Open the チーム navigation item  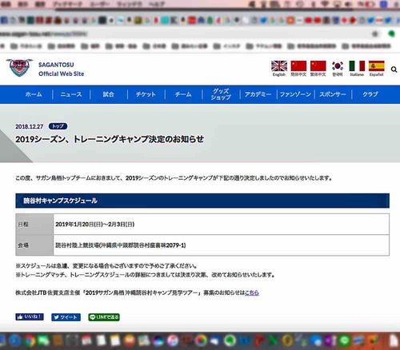pos(183,94)
